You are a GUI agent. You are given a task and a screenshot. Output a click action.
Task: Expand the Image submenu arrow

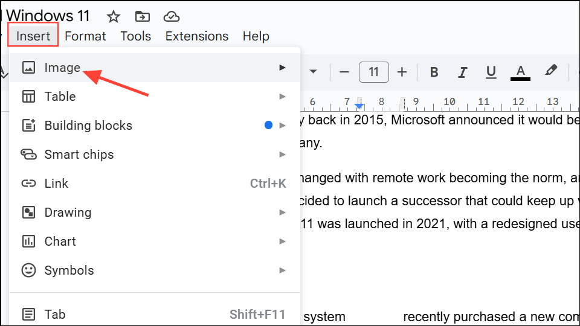click(283, 68)
